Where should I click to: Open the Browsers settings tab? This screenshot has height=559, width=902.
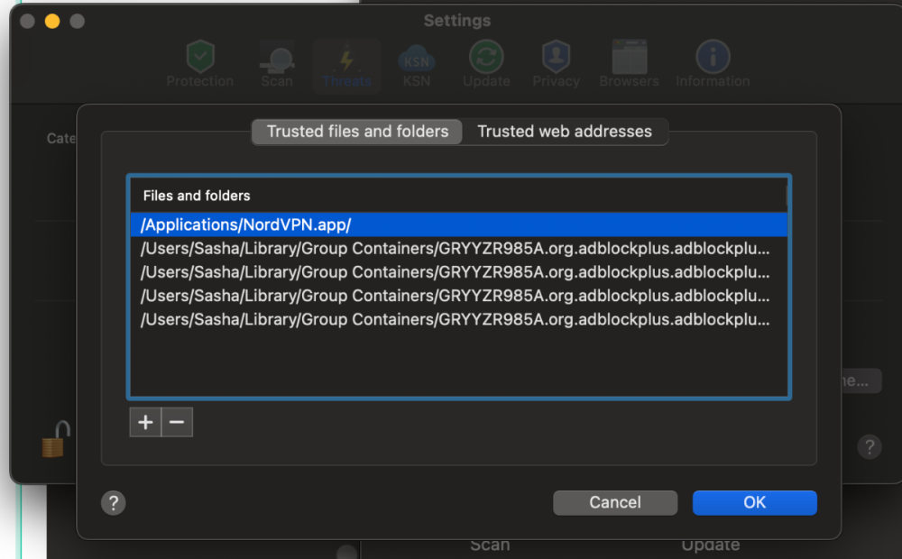click(x=629, y=64)
